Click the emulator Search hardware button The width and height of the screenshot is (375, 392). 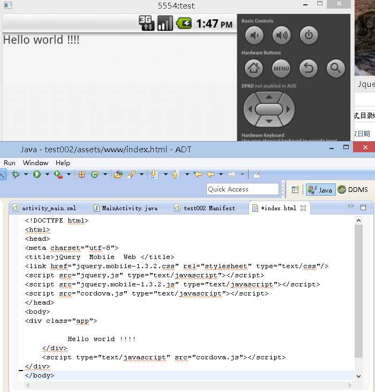click(336, 68)
